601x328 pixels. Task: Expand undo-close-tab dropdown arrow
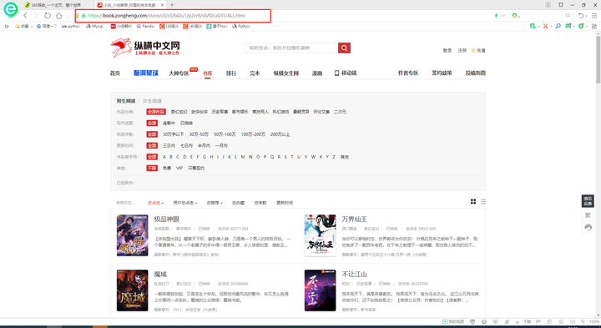pyautogui.click(x=587, y=16)
